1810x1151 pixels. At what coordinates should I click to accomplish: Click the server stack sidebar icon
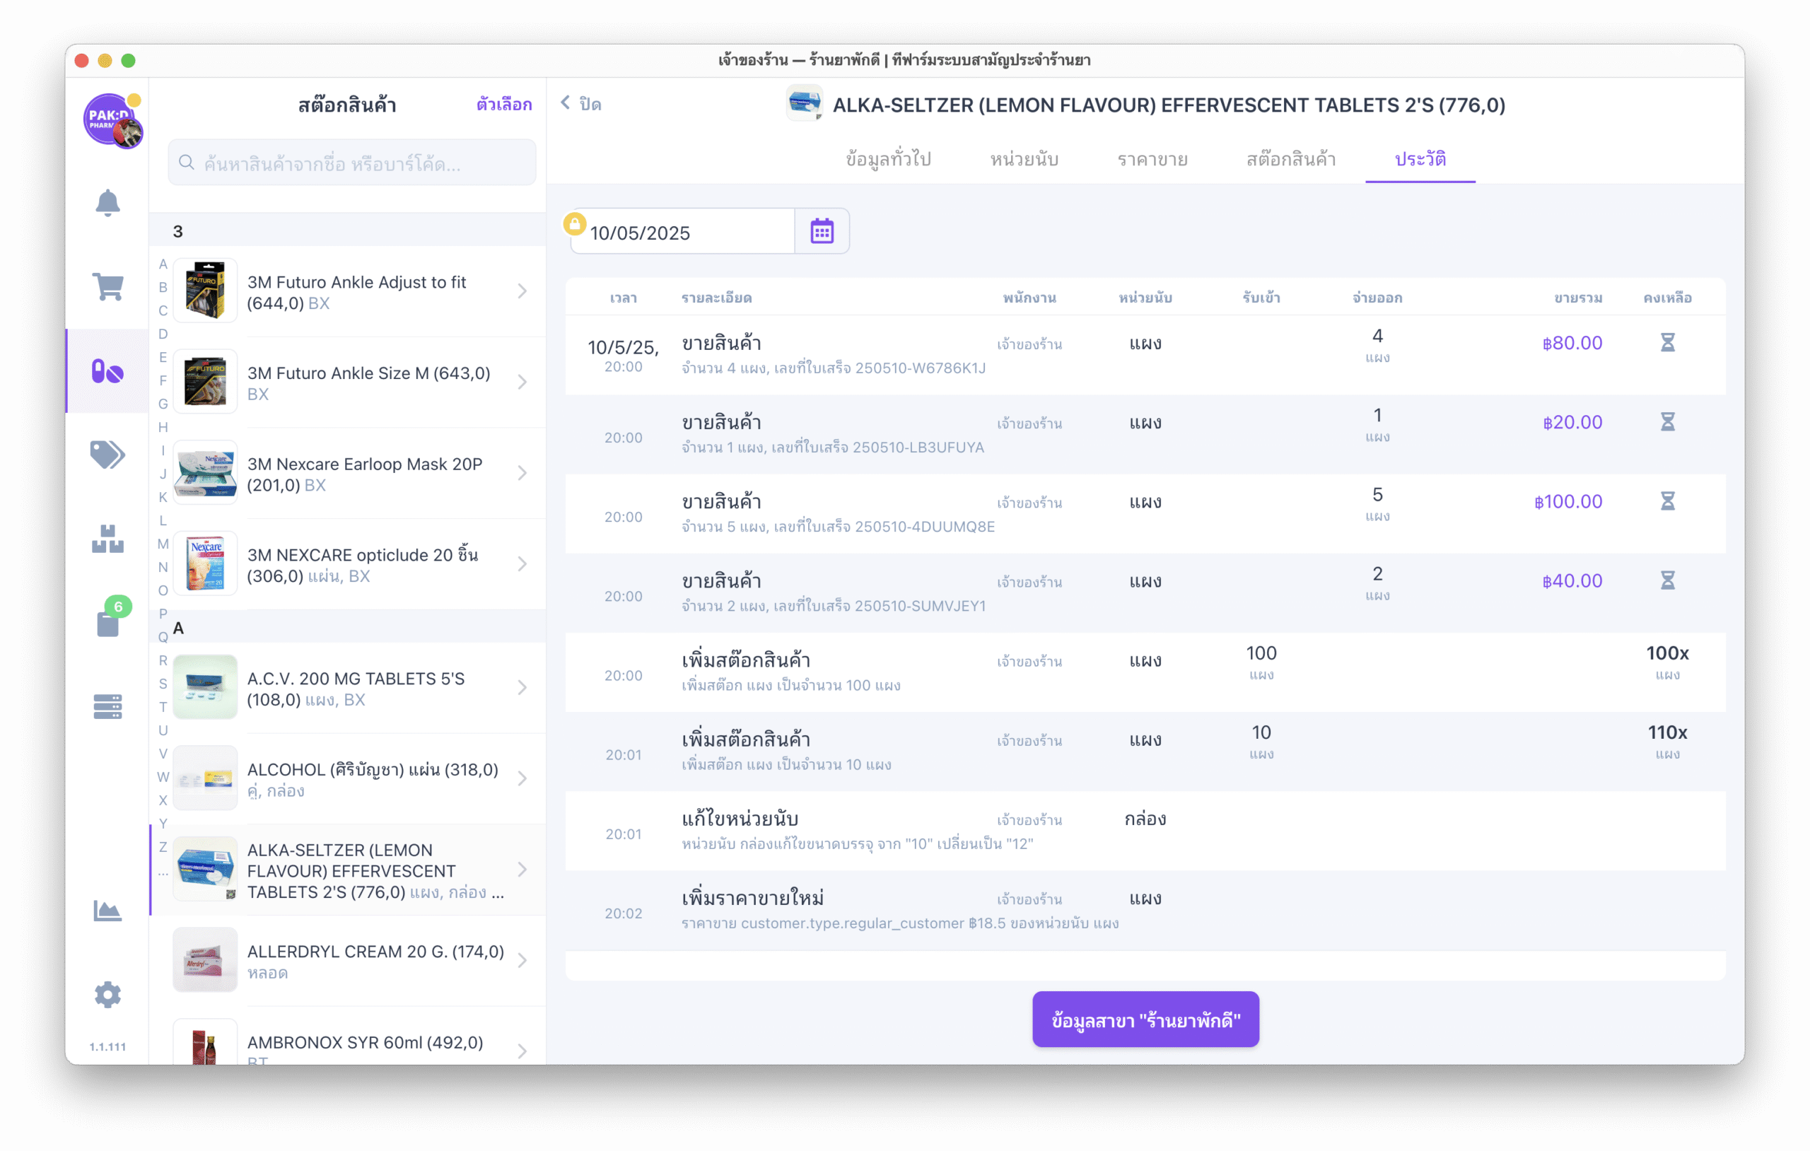[x=107, y=706]
